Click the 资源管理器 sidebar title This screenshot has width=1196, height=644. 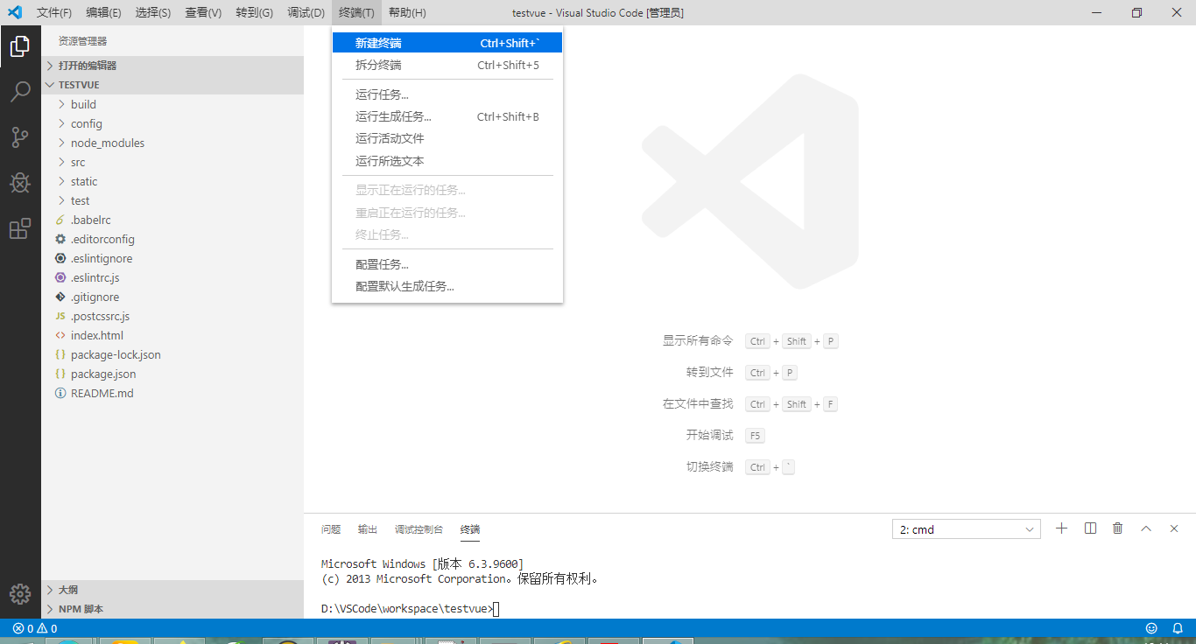point(82,41)
